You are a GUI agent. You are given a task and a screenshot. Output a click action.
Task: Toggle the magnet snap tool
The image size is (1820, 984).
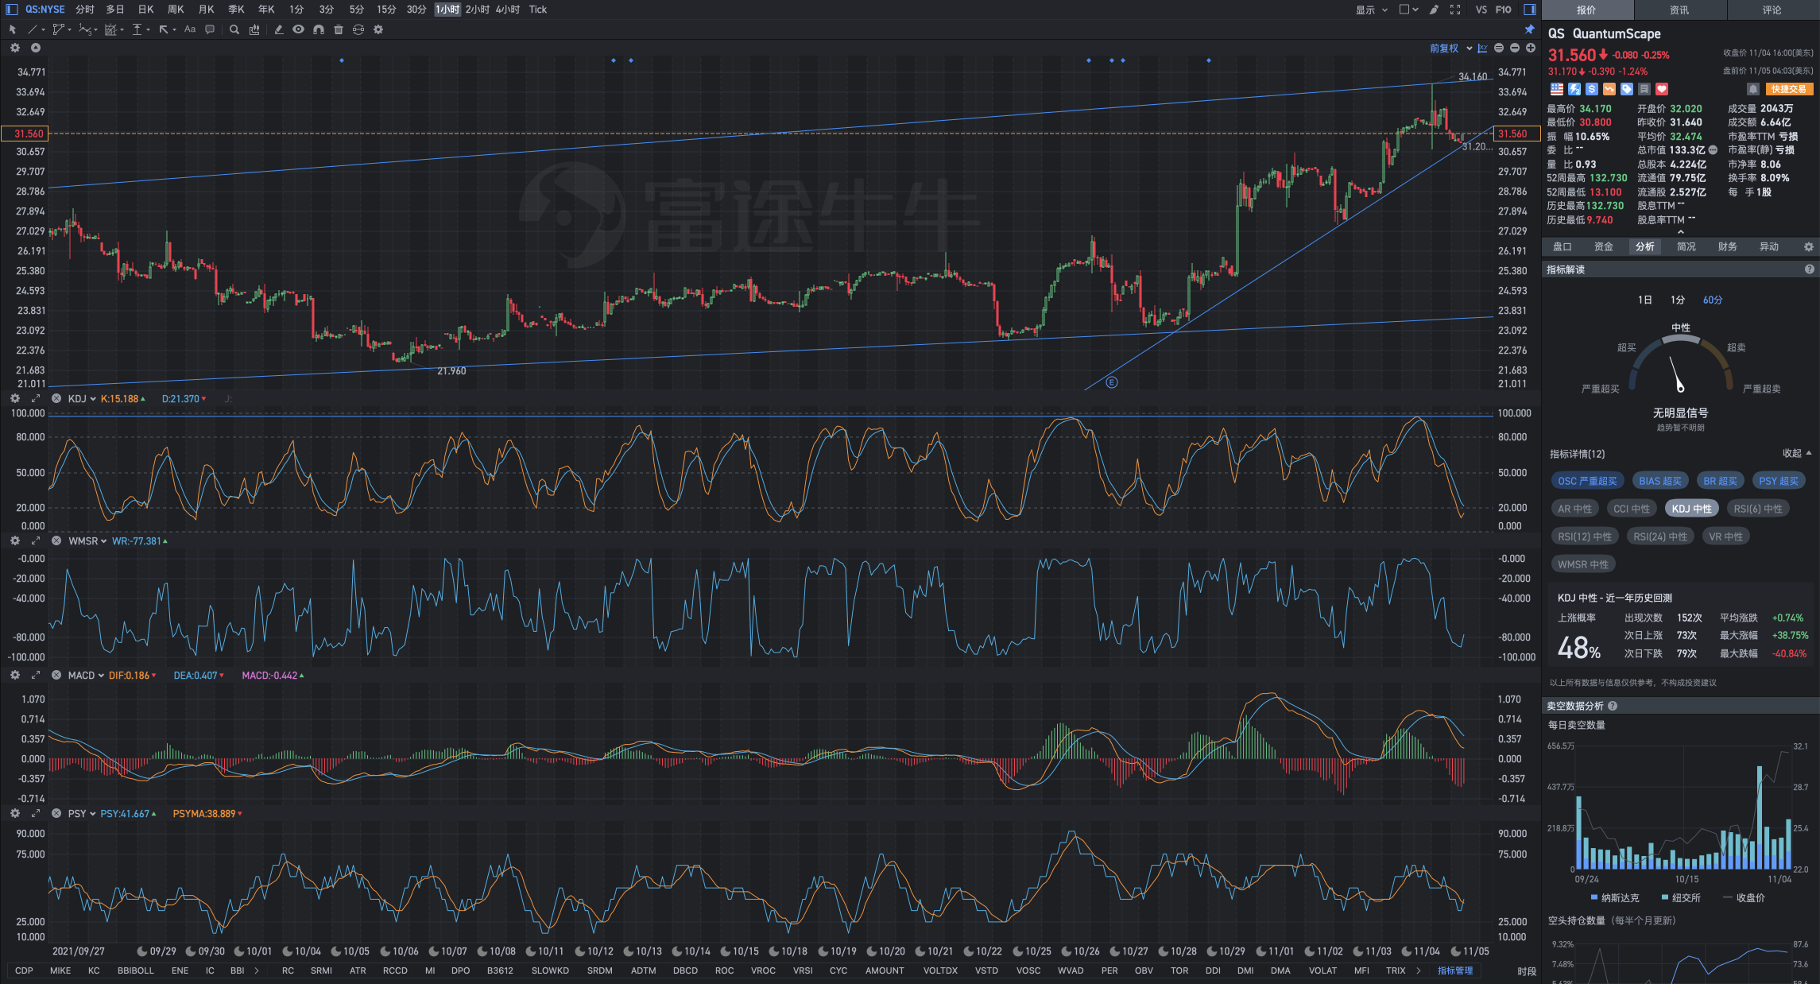click(x=318, y=29)
